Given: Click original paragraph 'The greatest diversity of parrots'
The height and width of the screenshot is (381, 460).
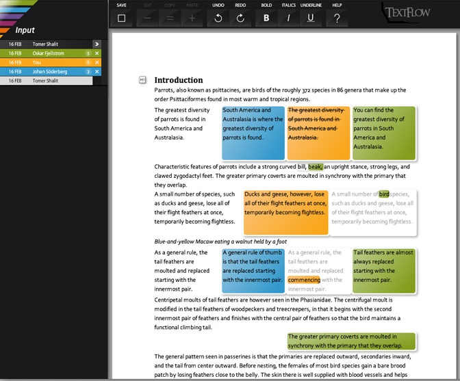Looking at the screenshot, I should 182,124.
